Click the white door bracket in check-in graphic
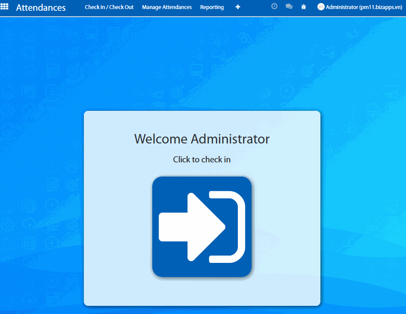The image size is (406, 314). click(236, 227)
